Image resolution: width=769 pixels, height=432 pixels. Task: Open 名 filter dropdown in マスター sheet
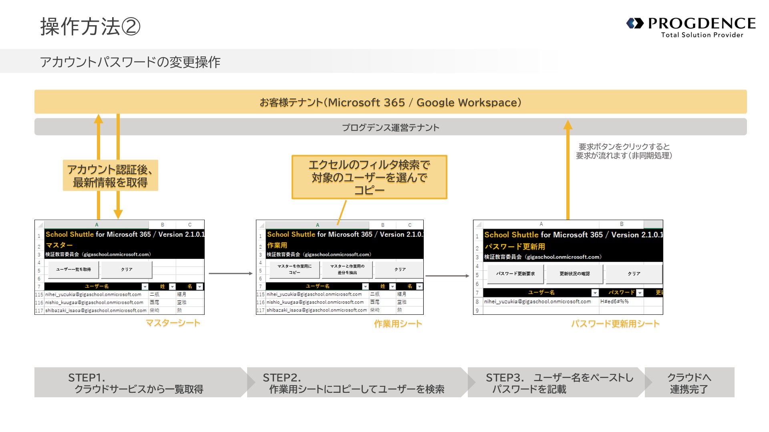pyautogui.click(x=199, y=287)
